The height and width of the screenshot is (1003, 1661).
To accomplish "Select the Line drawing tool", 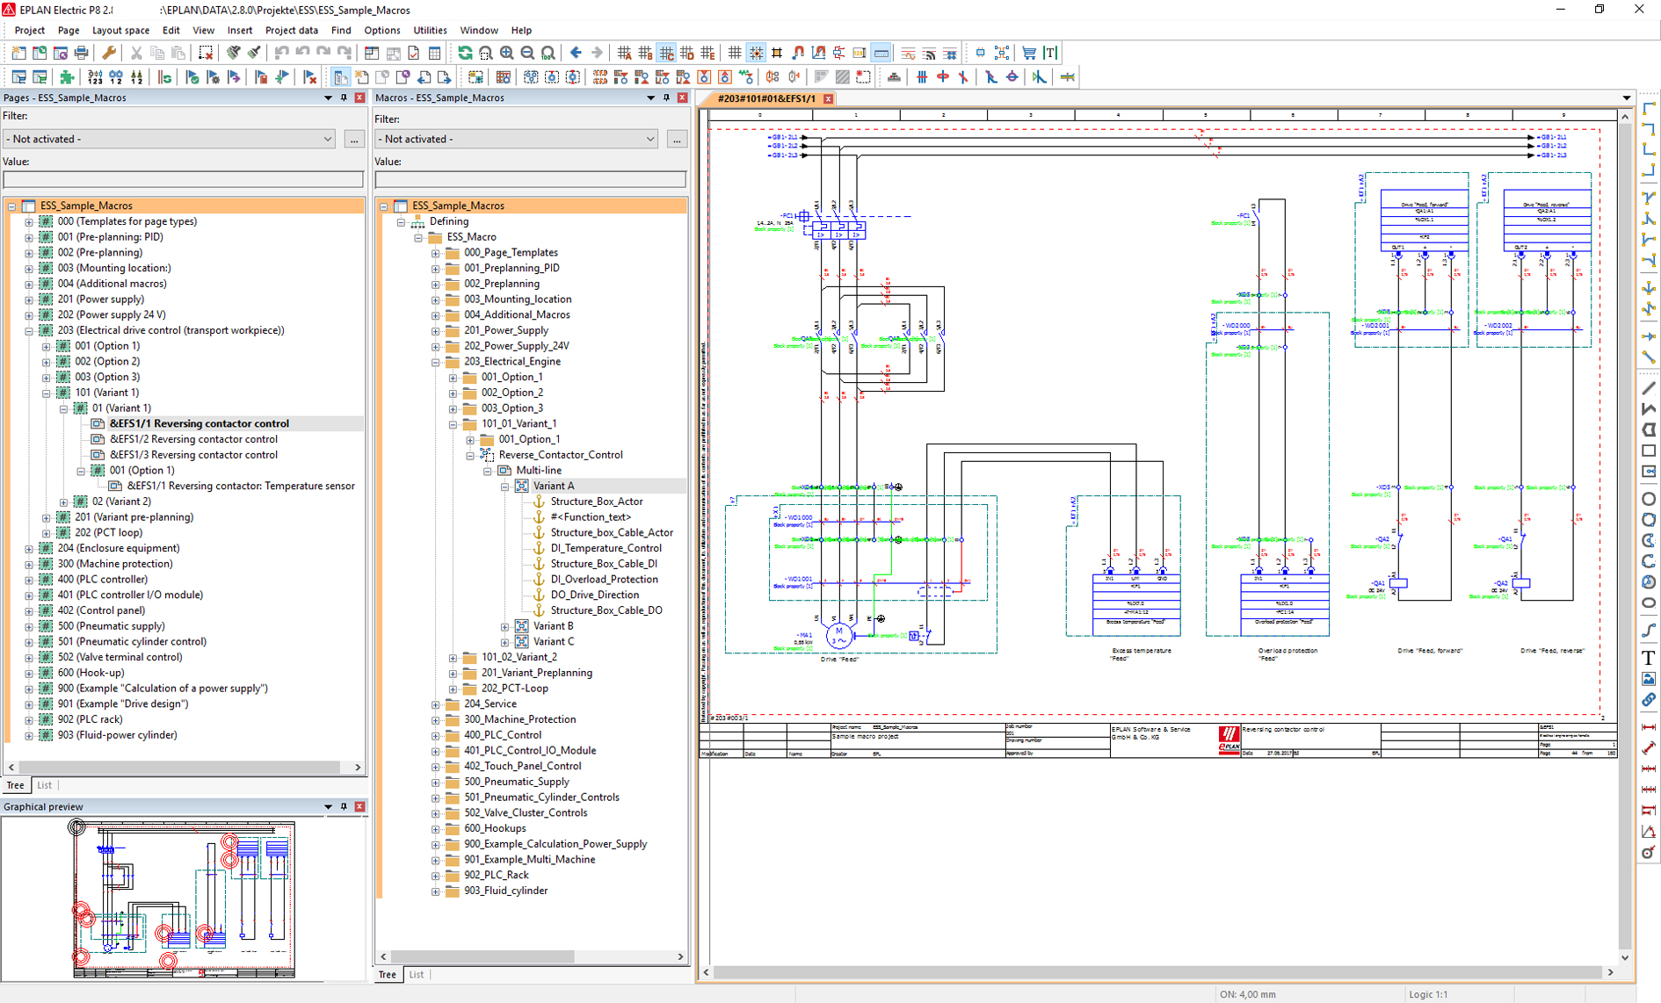I will (1649, 387).
